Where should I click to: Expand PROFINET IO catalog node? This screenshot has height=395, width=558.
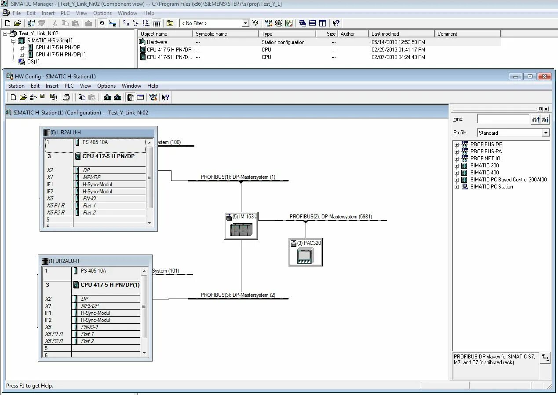(x=456, y=159)
